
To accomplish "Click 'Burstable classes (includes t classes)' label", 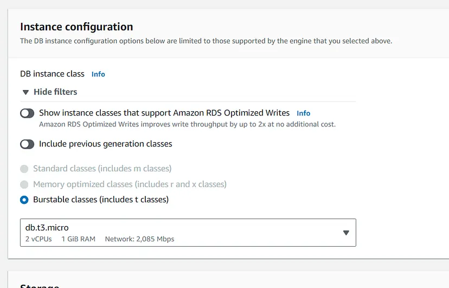I will click(x=101, y=200).
